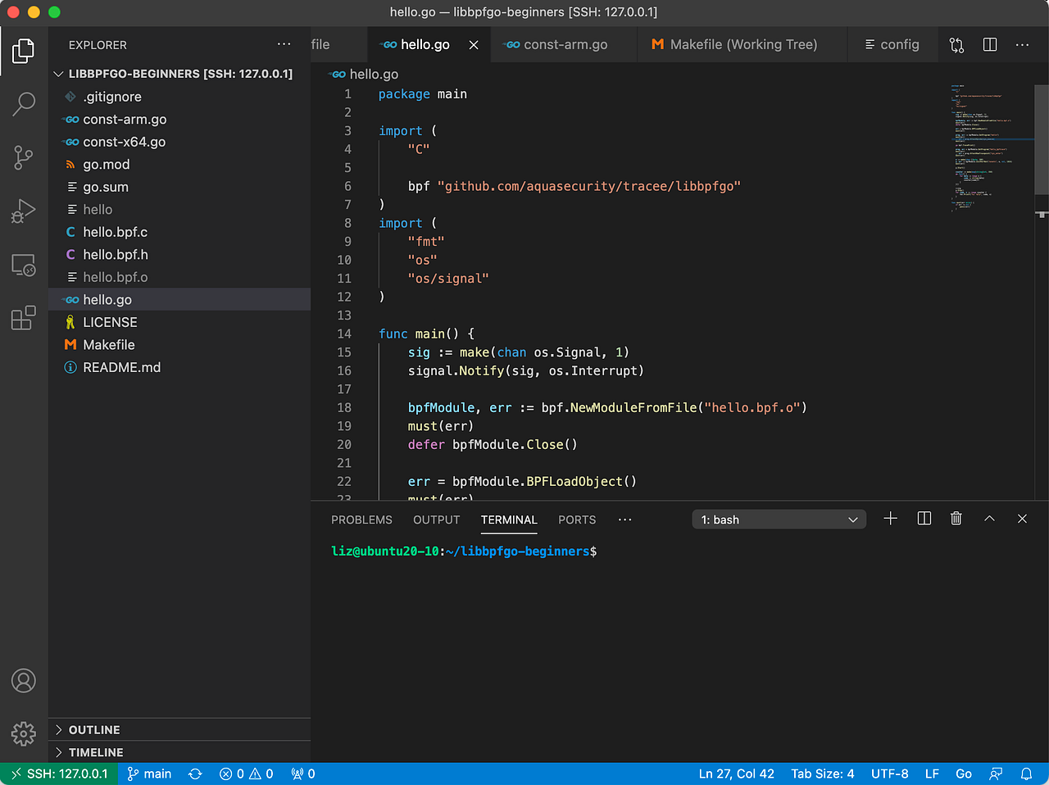Image resolution: width=1049 pixels, height=785 pixels.
Task: Open the Search view in the sidebar
Action: (24, 104)
